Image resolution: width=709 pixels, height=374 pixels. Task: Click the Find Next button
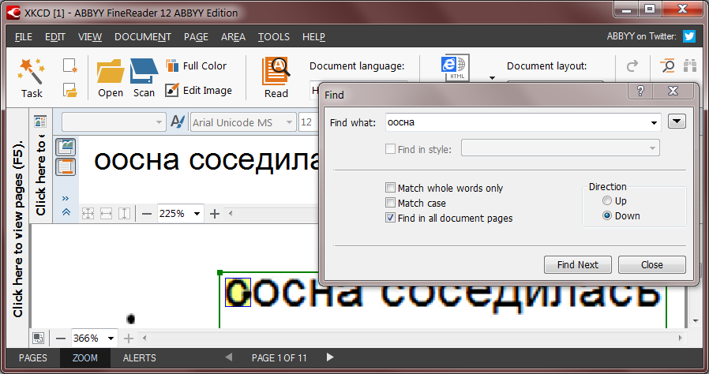click(577, 264)
